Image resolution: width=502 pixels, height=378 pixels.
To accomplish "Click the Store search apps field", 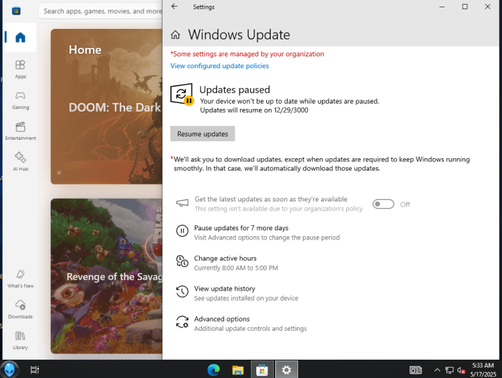I will click(x=101, y=11).
